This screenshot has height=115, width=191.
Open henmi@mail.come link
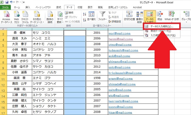click(x=121, y=39)
